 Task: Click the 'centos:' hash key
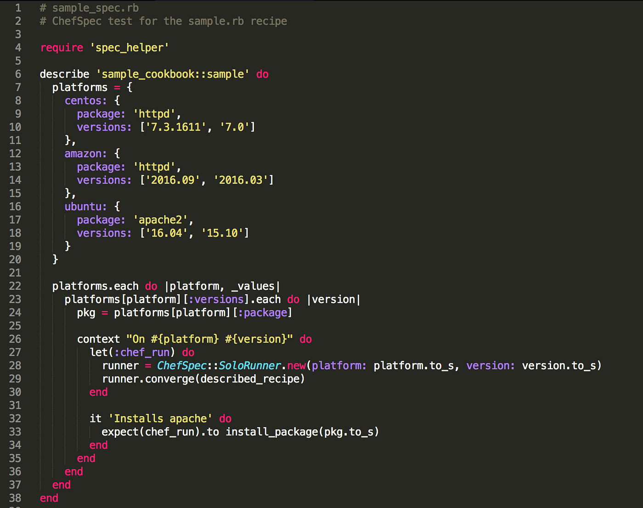coord(86,101)
